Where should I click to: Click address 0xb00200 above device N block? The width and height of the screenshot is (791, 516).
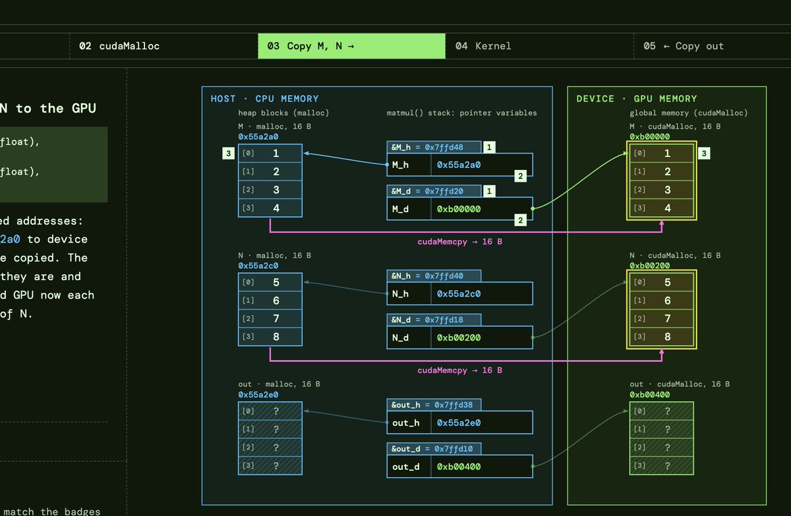point(650,266)
